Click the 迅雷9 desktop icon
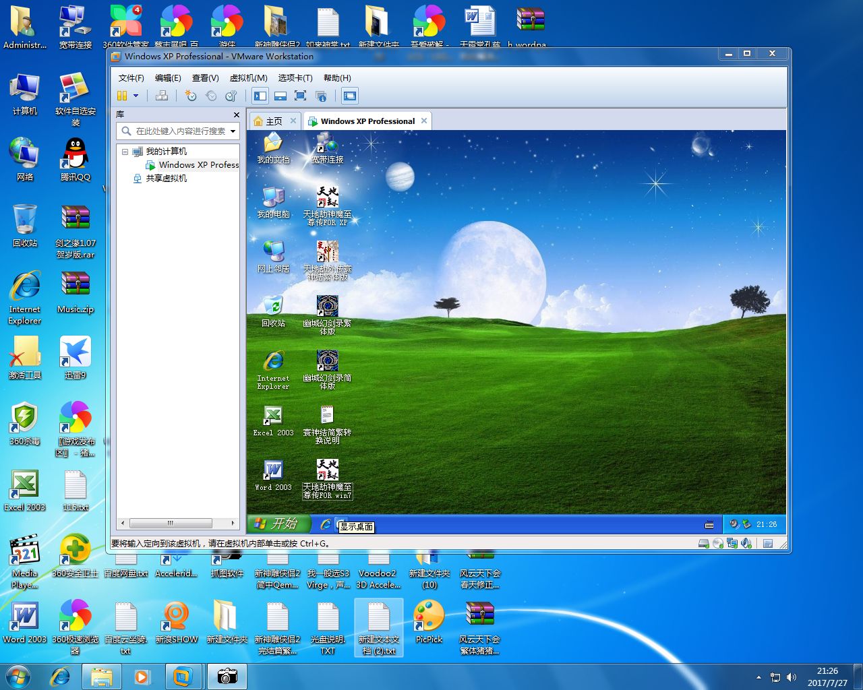Image resolution: width=863 pixels, height=690 pixels. 76,358
